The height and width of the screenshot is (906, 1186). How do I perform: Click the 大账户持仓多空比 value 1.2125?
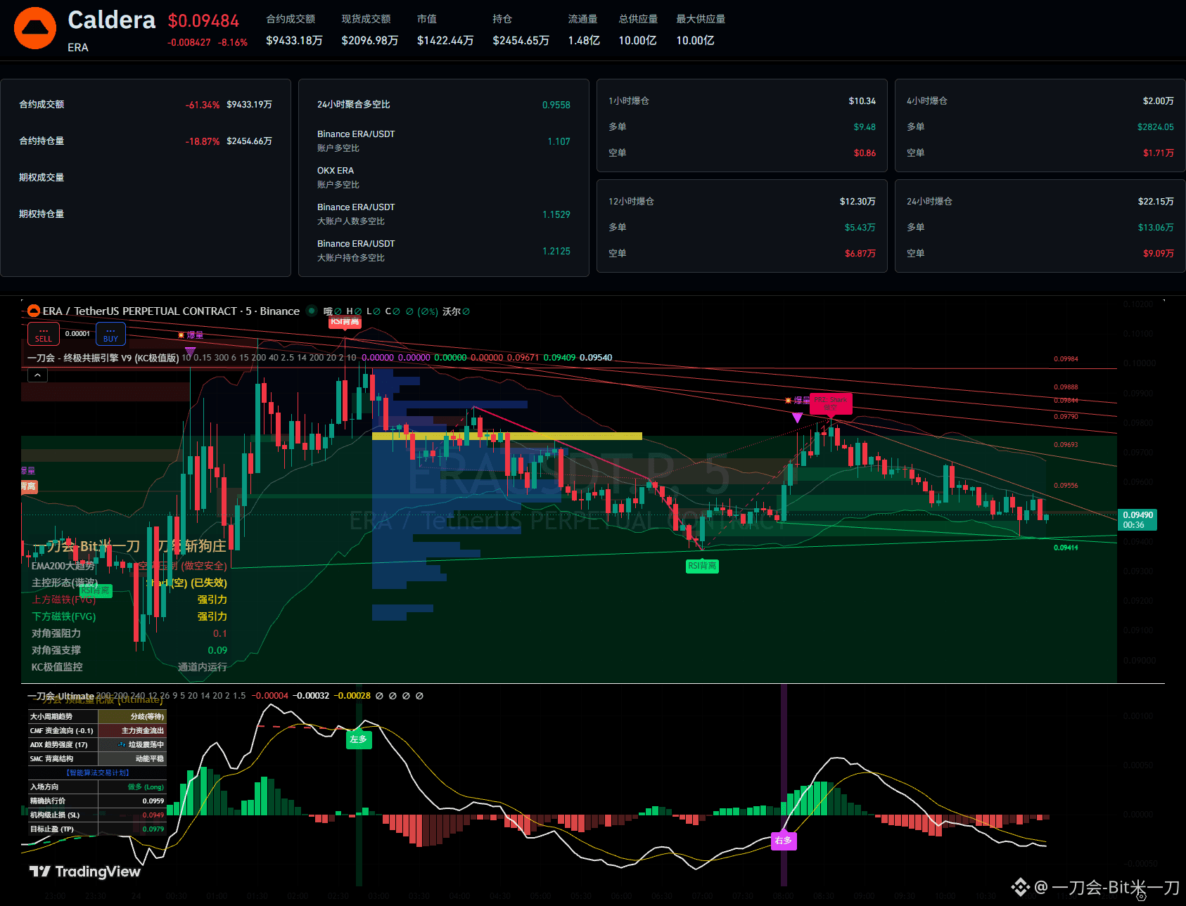[x=556, y=251]
